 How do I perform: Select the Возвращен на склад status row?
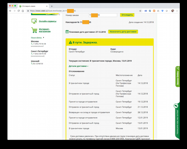click(x=109, y=112)
